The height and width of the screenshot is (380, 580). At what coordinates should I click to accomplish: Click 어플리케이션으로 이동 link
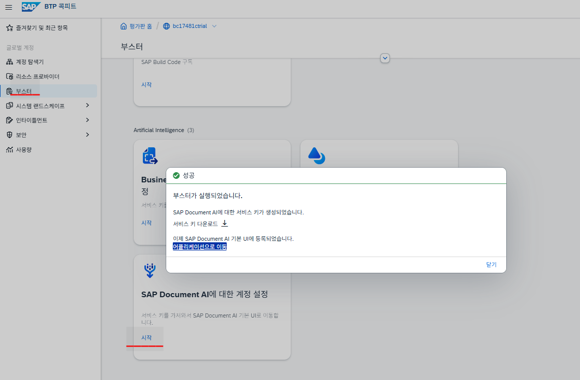200,246
